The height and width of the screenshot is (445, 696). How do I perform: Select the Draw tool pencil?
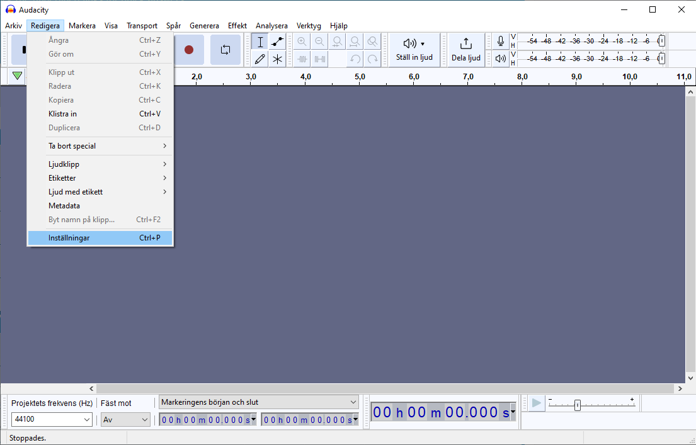[260, 58]
